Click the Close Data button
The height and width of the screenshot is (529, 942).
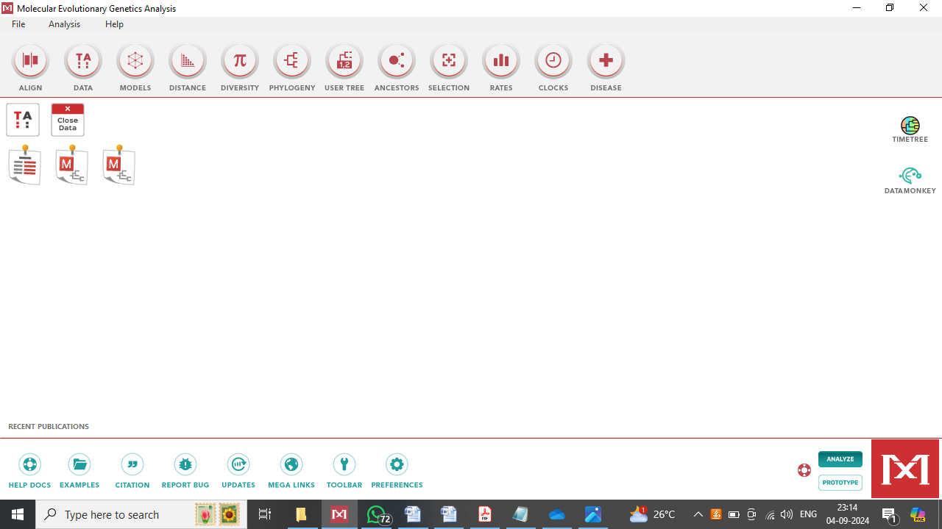click(x=68, y=120)
